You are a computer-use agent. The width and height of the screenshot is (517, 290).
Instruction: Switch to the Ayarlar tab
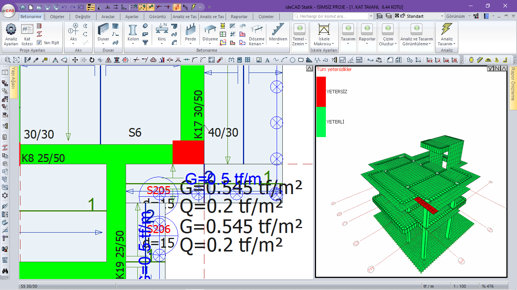pyautogui.click(x=132, y=17)
